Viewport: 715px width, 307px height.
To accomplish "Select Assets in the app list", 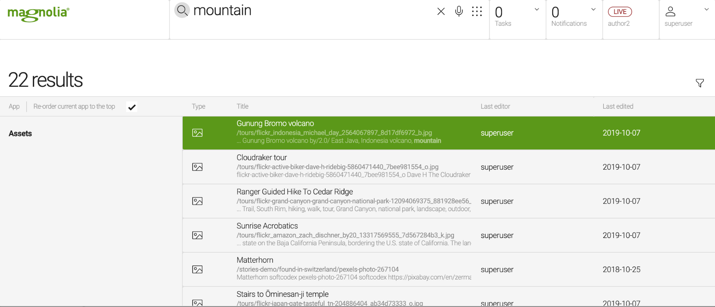I will [20, 134].
